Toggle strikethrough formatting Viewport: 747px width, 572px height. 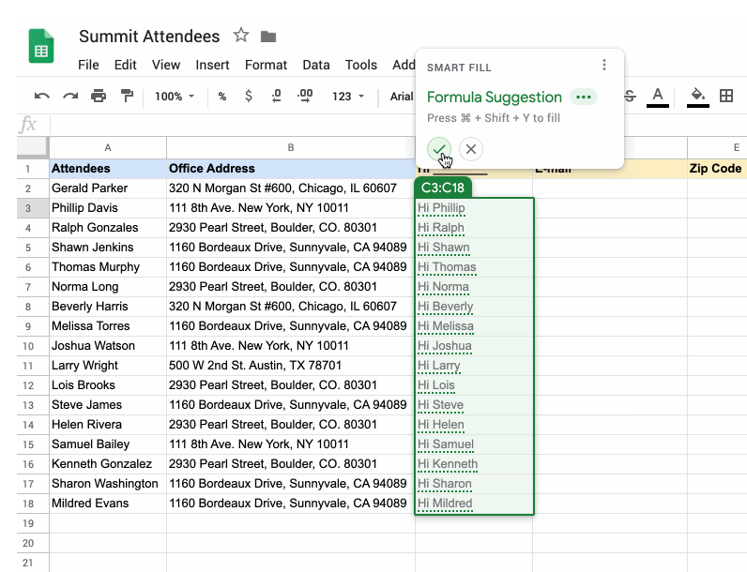coord(630,97)
